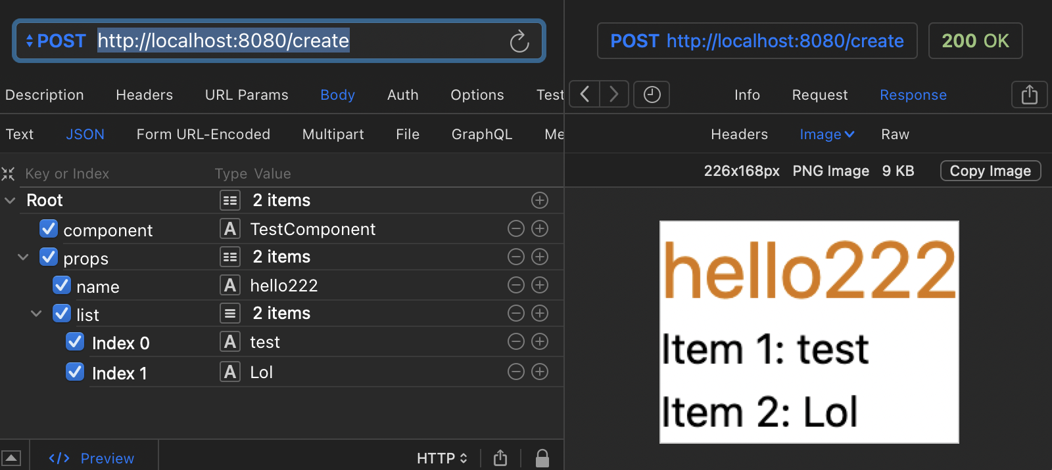Add an item to Root with plus icon
Viewport: 1052px width, 470px height.
click(x=540, y=200)
